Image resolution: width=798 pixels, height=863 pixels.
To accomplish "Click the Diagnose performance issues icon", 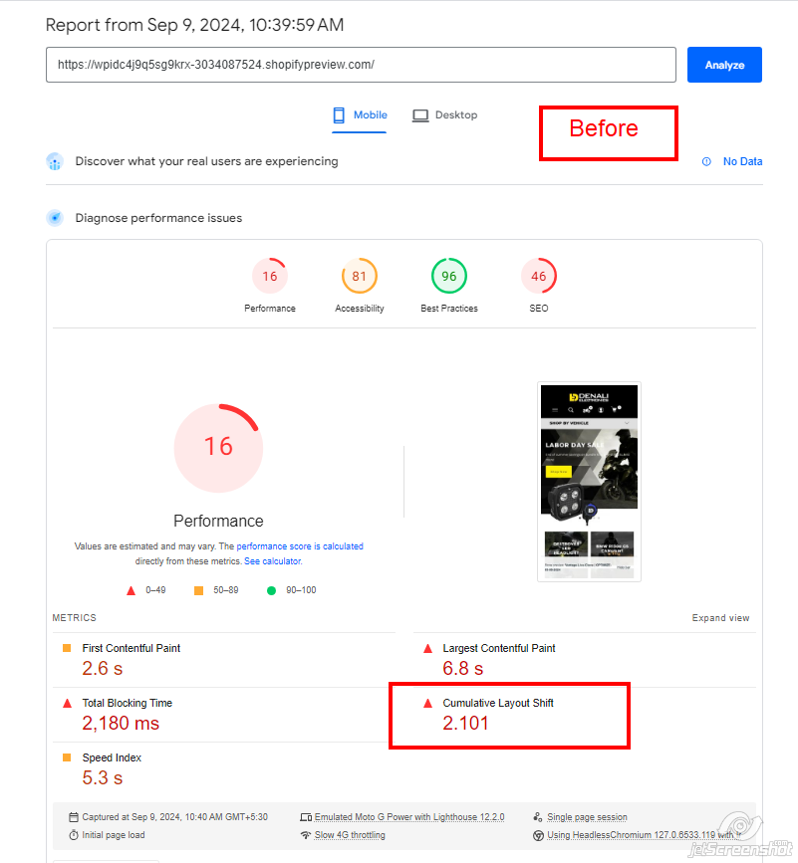I will (55, 218).
